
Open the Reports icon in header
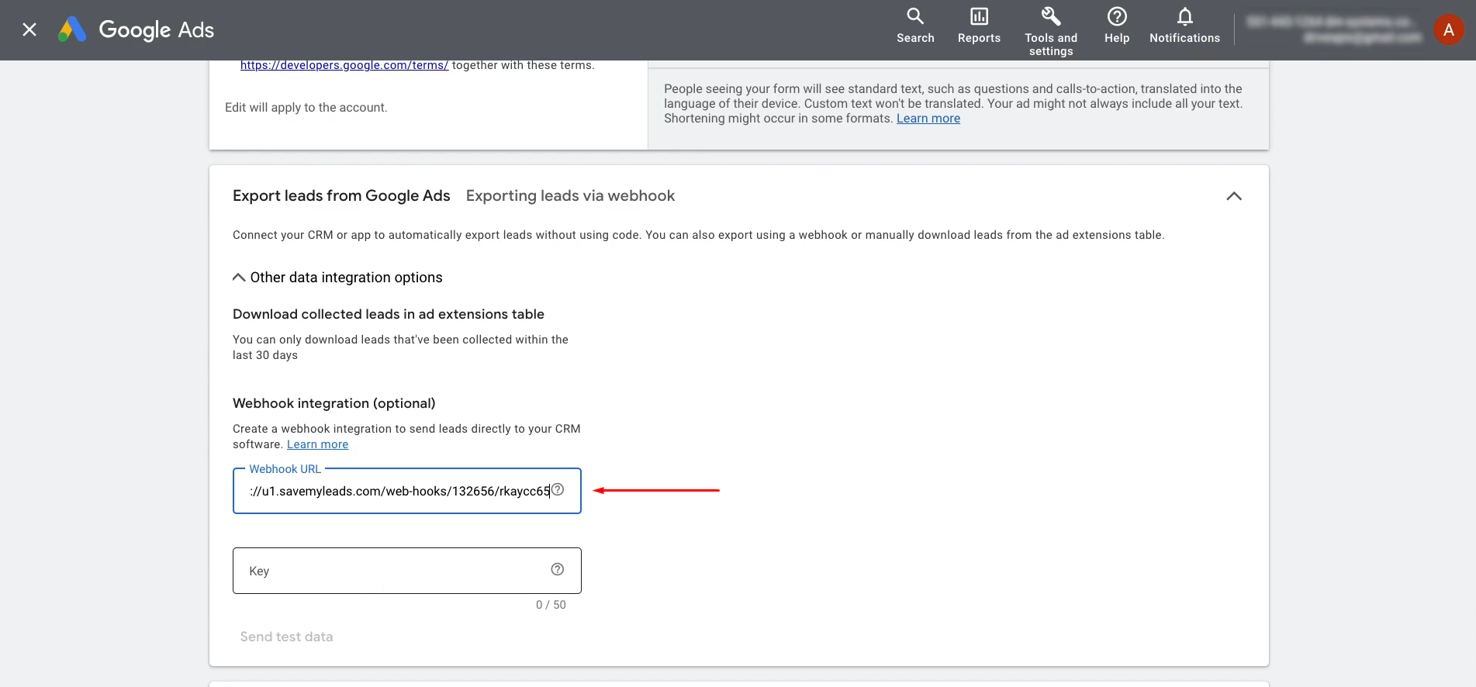[x=979, y=16]
